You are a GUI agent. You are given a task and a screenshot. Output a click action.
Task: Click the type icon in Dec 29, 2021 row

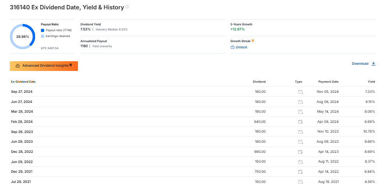tap(301, 172)
